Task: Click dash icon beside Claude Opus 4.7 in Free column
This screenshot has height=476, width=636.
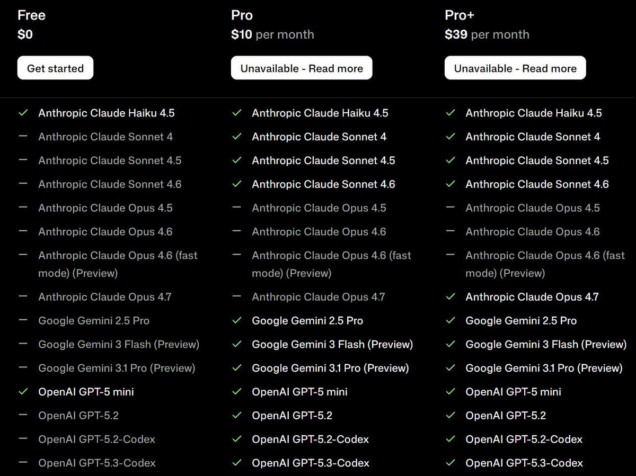Action: click(x=23, y=297)
